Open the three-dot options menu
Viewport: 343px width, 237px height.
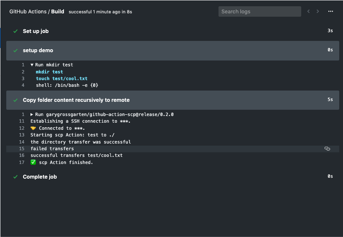coord(330,11)
